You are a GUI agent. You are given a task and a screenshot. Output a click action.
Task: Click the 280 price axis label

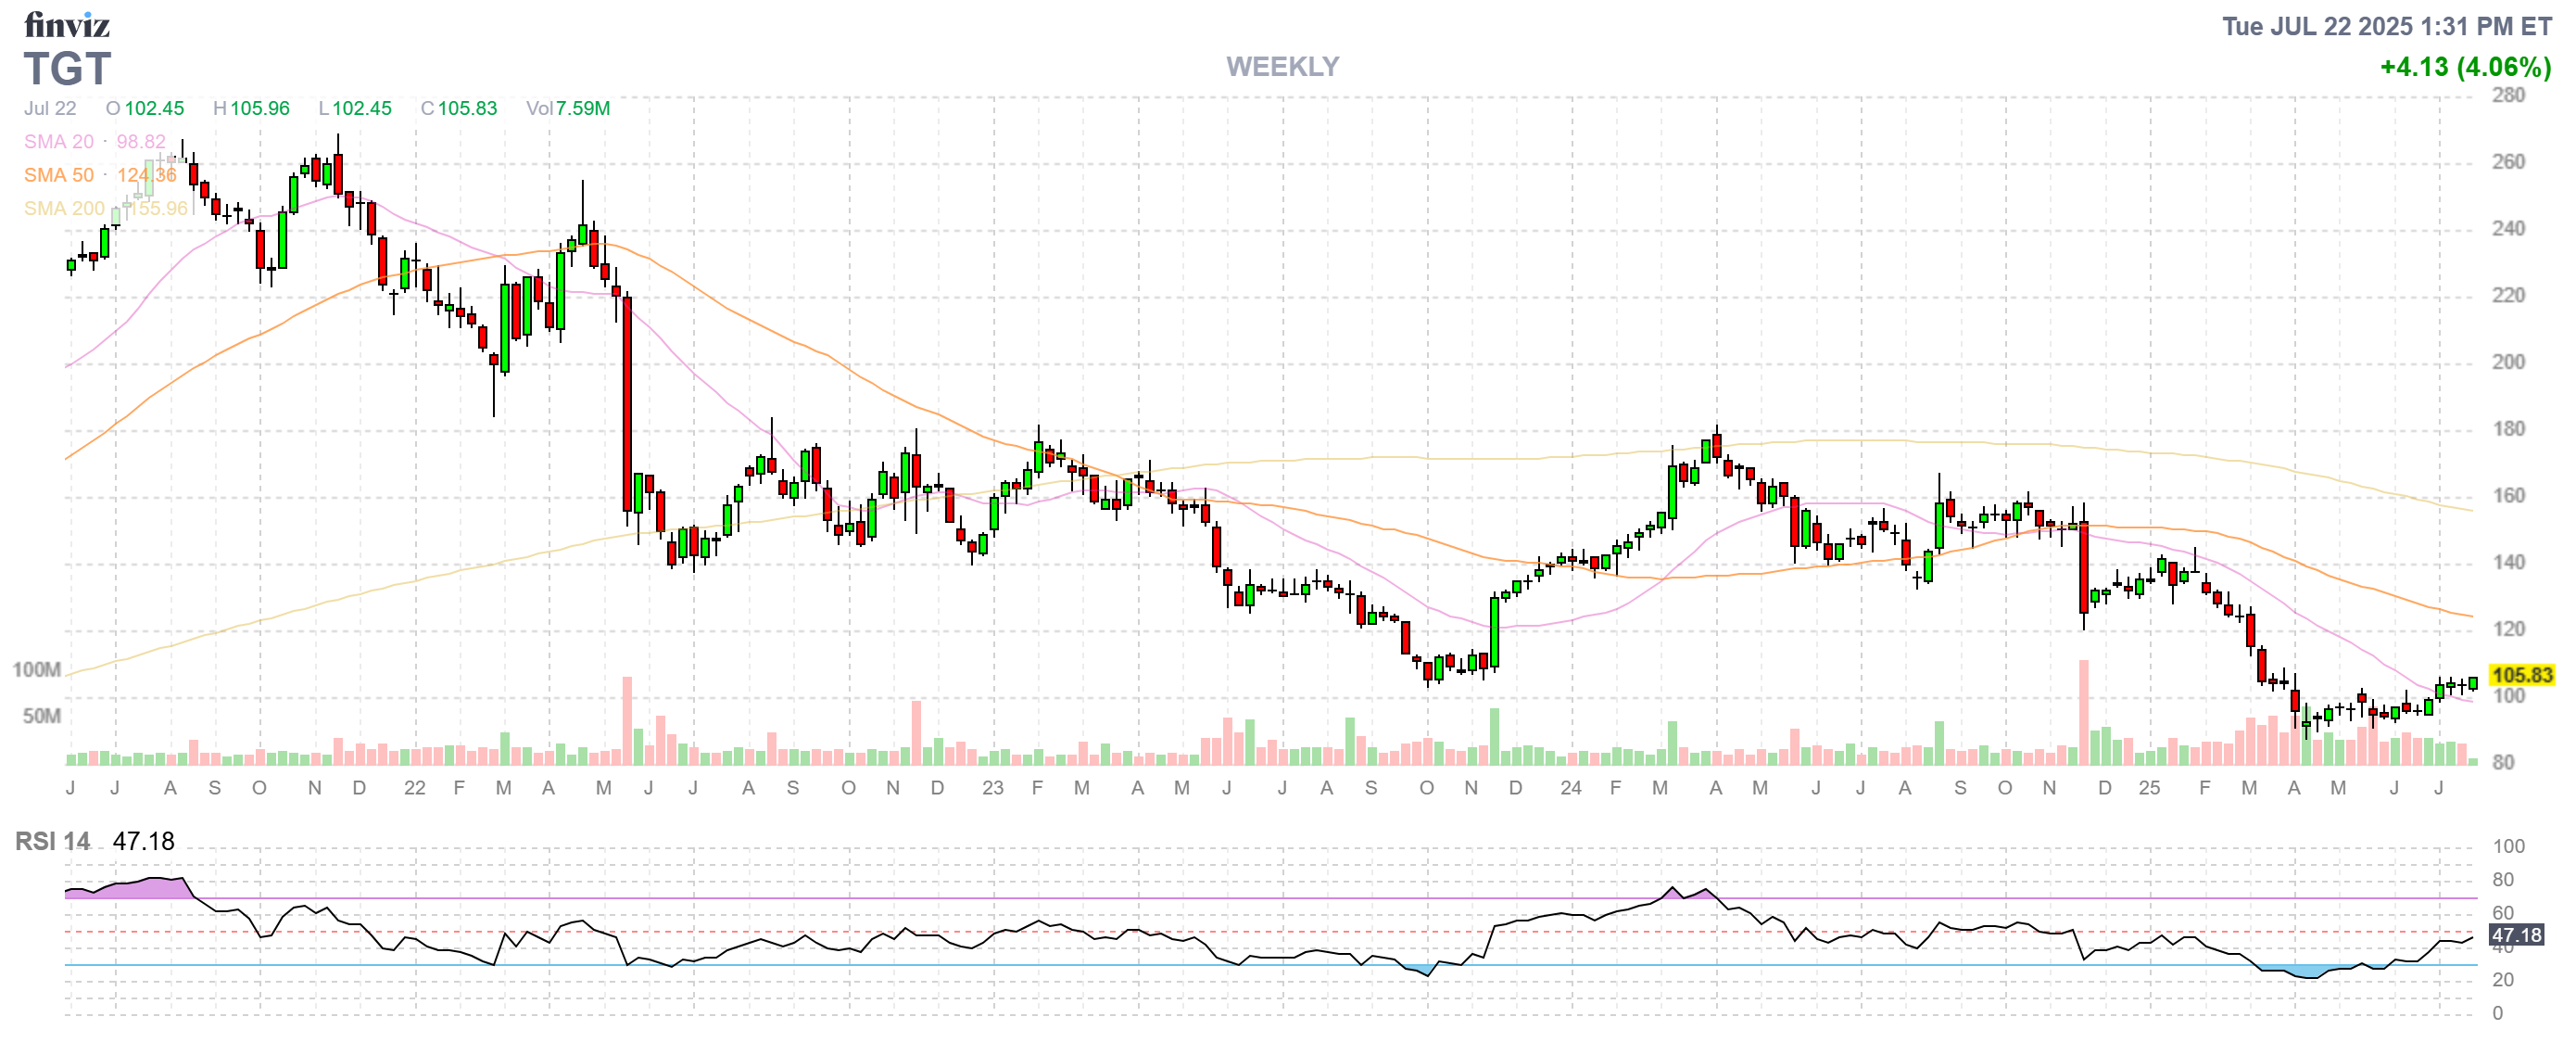click(2508, 95)
